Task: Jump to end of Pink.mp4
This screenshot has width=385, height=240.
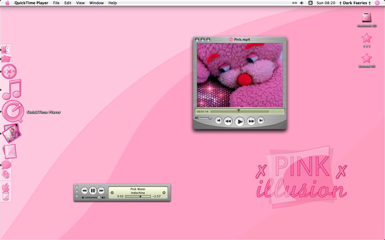Action: [261, 121]
